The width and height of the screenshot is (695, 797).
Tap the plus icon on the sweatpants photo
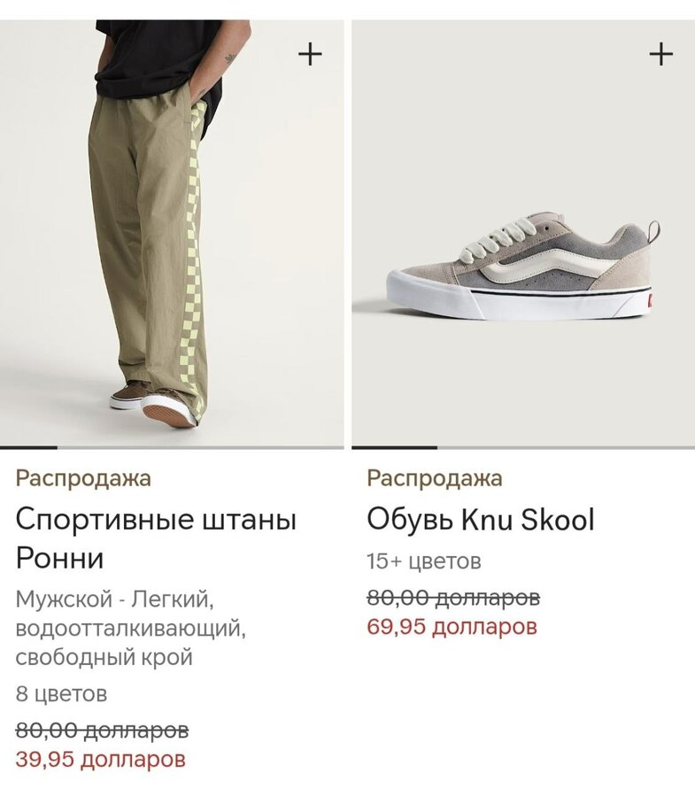310,54
